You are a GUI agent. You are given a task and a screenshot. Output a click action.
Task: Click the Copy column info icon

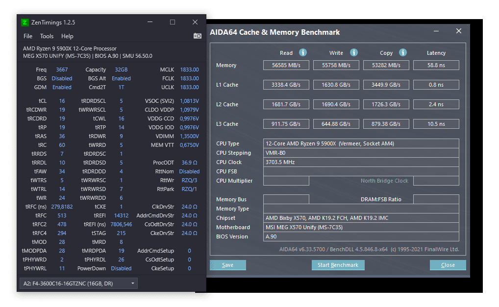pos(403,52)
